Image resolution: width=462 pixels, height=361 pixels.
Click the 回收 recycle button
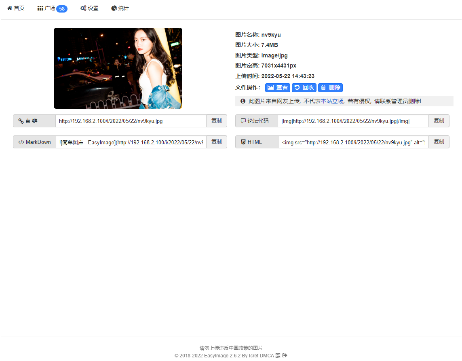(x=304, y=87)
